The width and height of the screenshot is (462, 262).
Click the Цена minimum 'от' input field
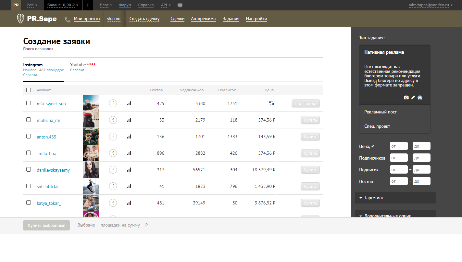(x=398, y=146)
